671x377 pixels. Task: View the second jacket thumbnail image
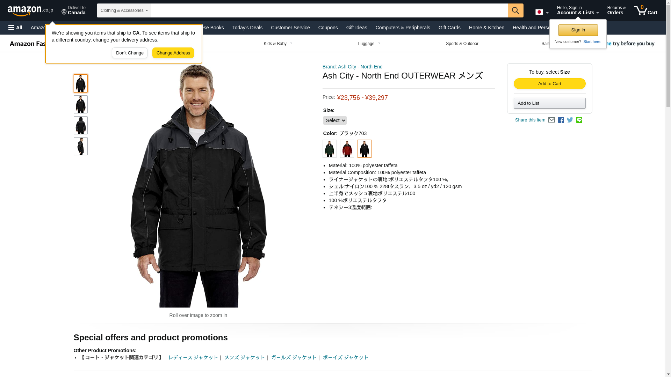pos(81,104)
